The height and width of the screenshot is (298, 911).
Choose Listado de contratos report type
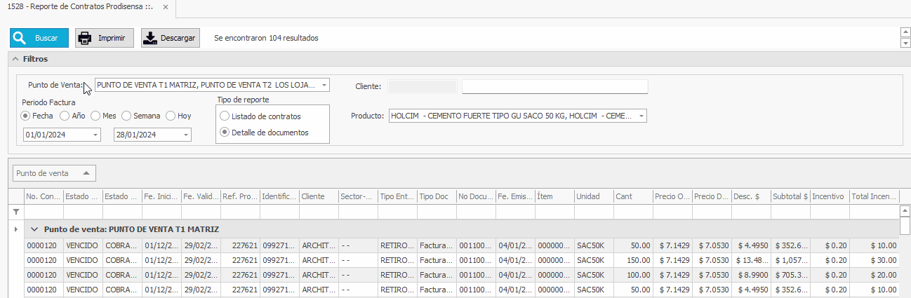225,116
